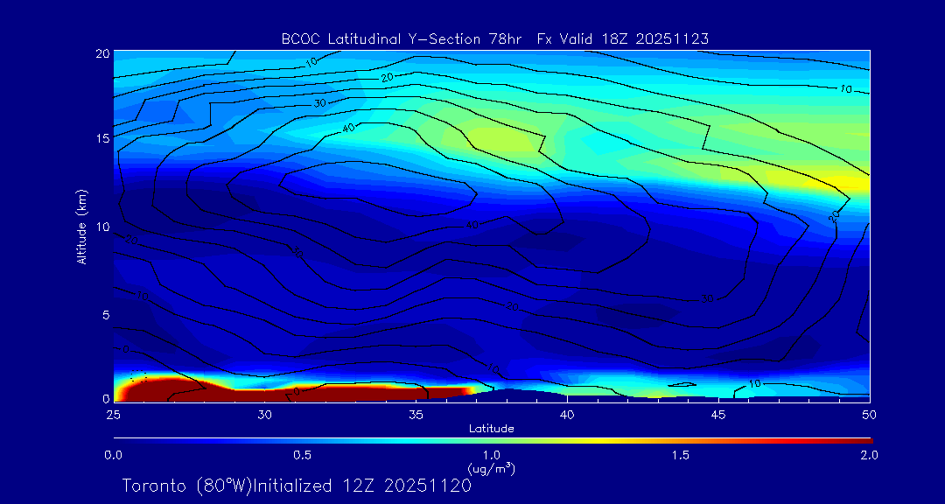Click the color scale label '0.0'

click(113, 455)
